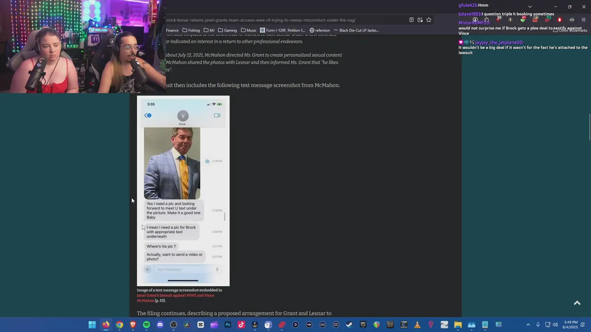This screenshot has height=332, width=591.
Task: Open the Music bookmarks folder
Action: click(249, 30)
